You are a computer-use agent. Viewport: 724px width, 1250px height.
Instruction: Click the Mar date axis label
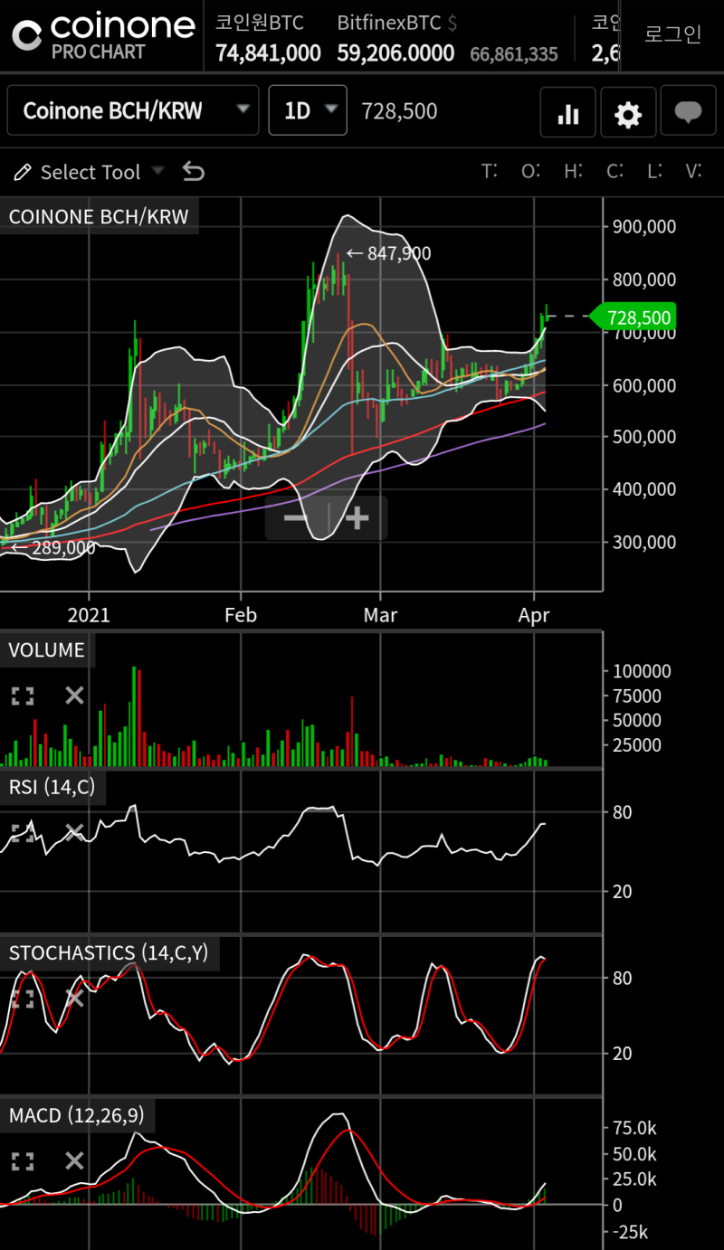point(380,615)
